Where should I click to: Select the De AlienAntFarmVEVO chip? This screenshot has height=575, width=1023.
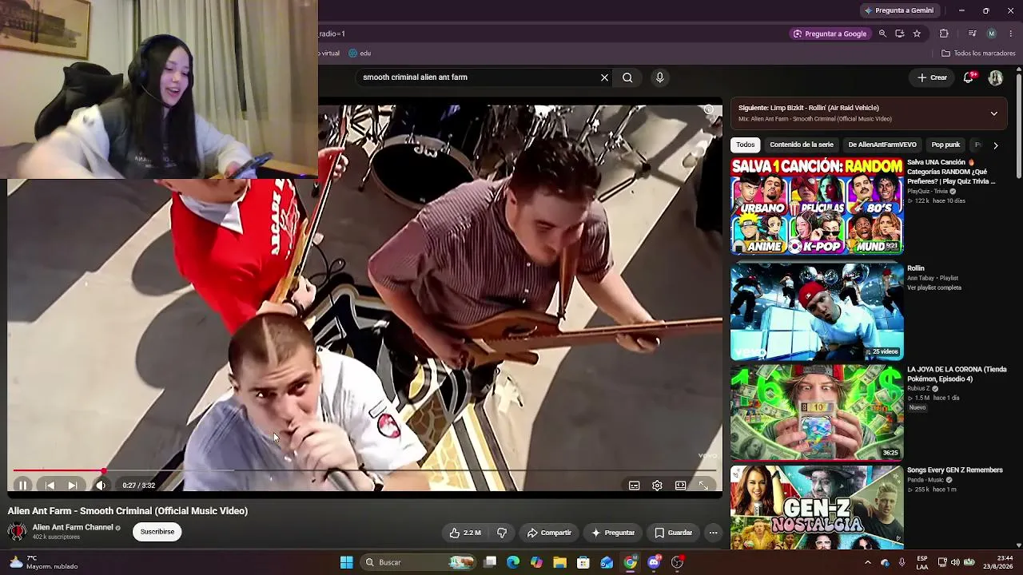[x=882, y=145]
